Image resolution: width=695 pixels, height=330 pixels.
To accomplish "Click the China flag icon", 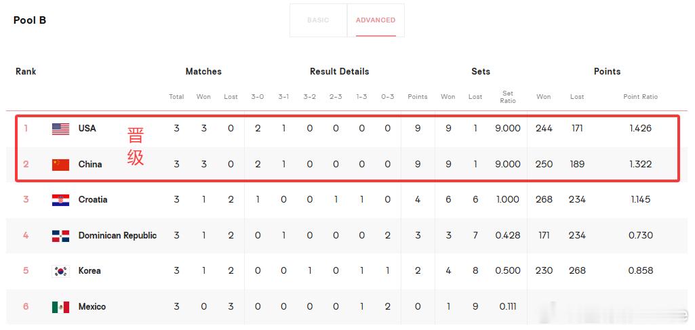I will pos(60,165).
